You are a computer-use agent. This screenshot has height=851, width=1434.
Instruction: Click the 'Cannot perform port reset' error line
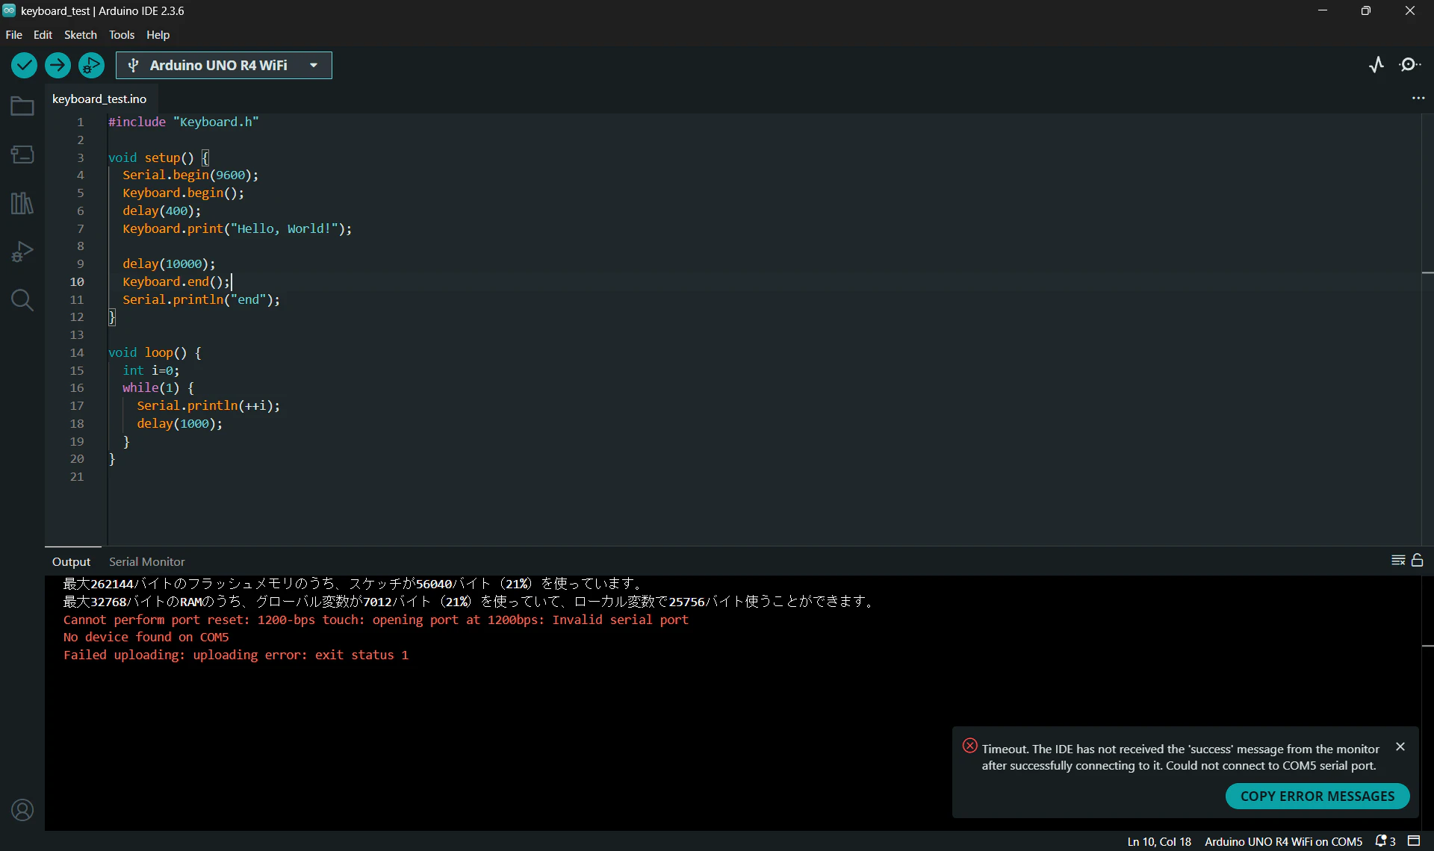pyautogui.click(x=376, y=620)
